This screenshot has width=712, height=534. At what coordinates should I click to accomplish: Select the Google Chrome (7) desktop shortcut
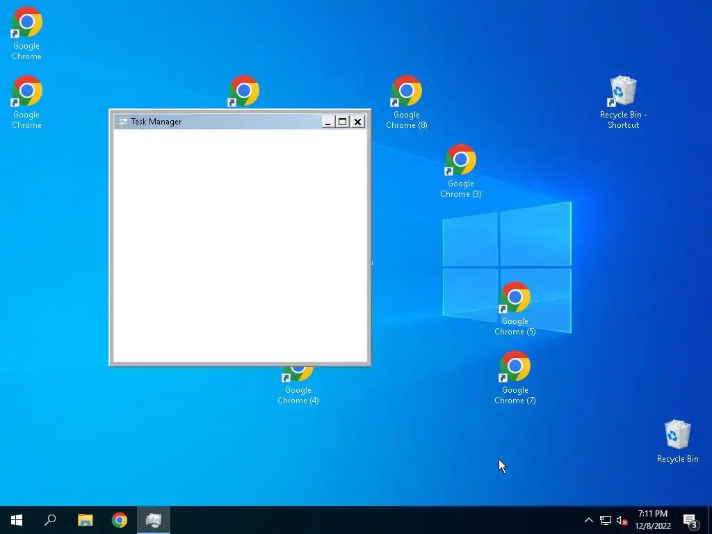click(515, 378)
